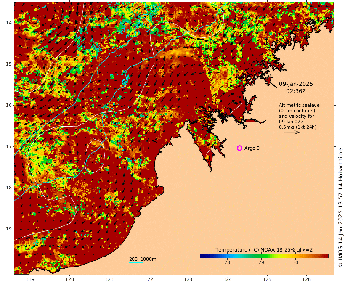Click longitude axis label '120'
The height and width of the screenshot is (286, 345).
69,279
